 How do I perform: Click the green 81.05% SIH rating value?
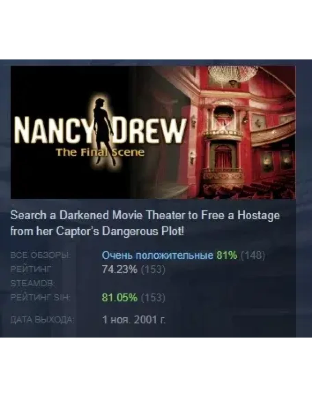pyautogui.click(x=120, y=298)
